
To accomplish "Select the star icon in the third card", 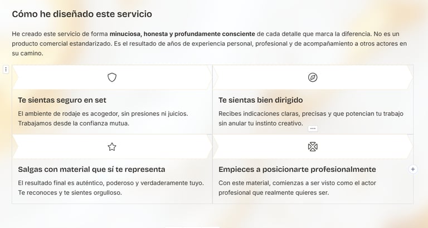I will tap(112, 147).
